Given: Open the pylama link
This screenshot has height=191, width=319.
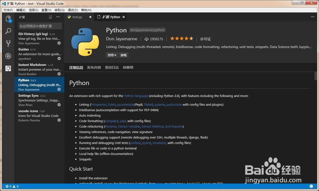Looking at the screenshot, I should pyautogui.click(x=160, y=104).
